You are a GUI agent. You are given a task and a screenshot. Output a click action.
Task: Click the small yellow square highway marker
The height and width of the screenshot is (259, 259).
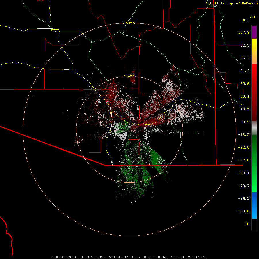point(52,30)
